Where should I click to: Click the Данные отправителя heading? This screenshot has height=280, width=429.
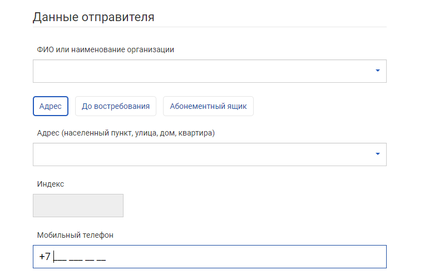[93, 17]
